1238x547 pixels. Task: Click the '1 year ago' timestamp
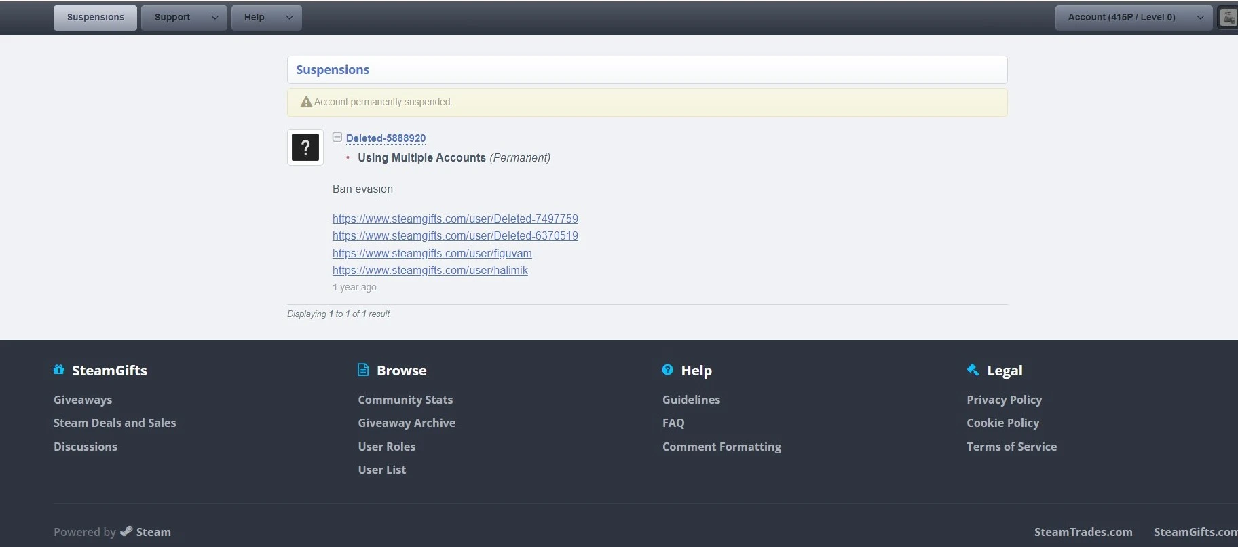coord(354,287)
